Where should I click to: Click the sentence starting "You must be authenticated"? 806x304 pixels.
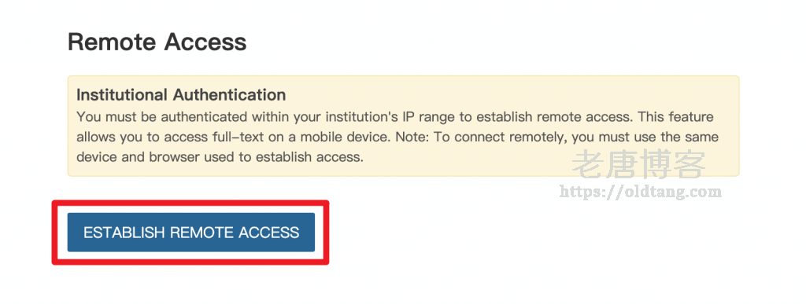[354, 117]
